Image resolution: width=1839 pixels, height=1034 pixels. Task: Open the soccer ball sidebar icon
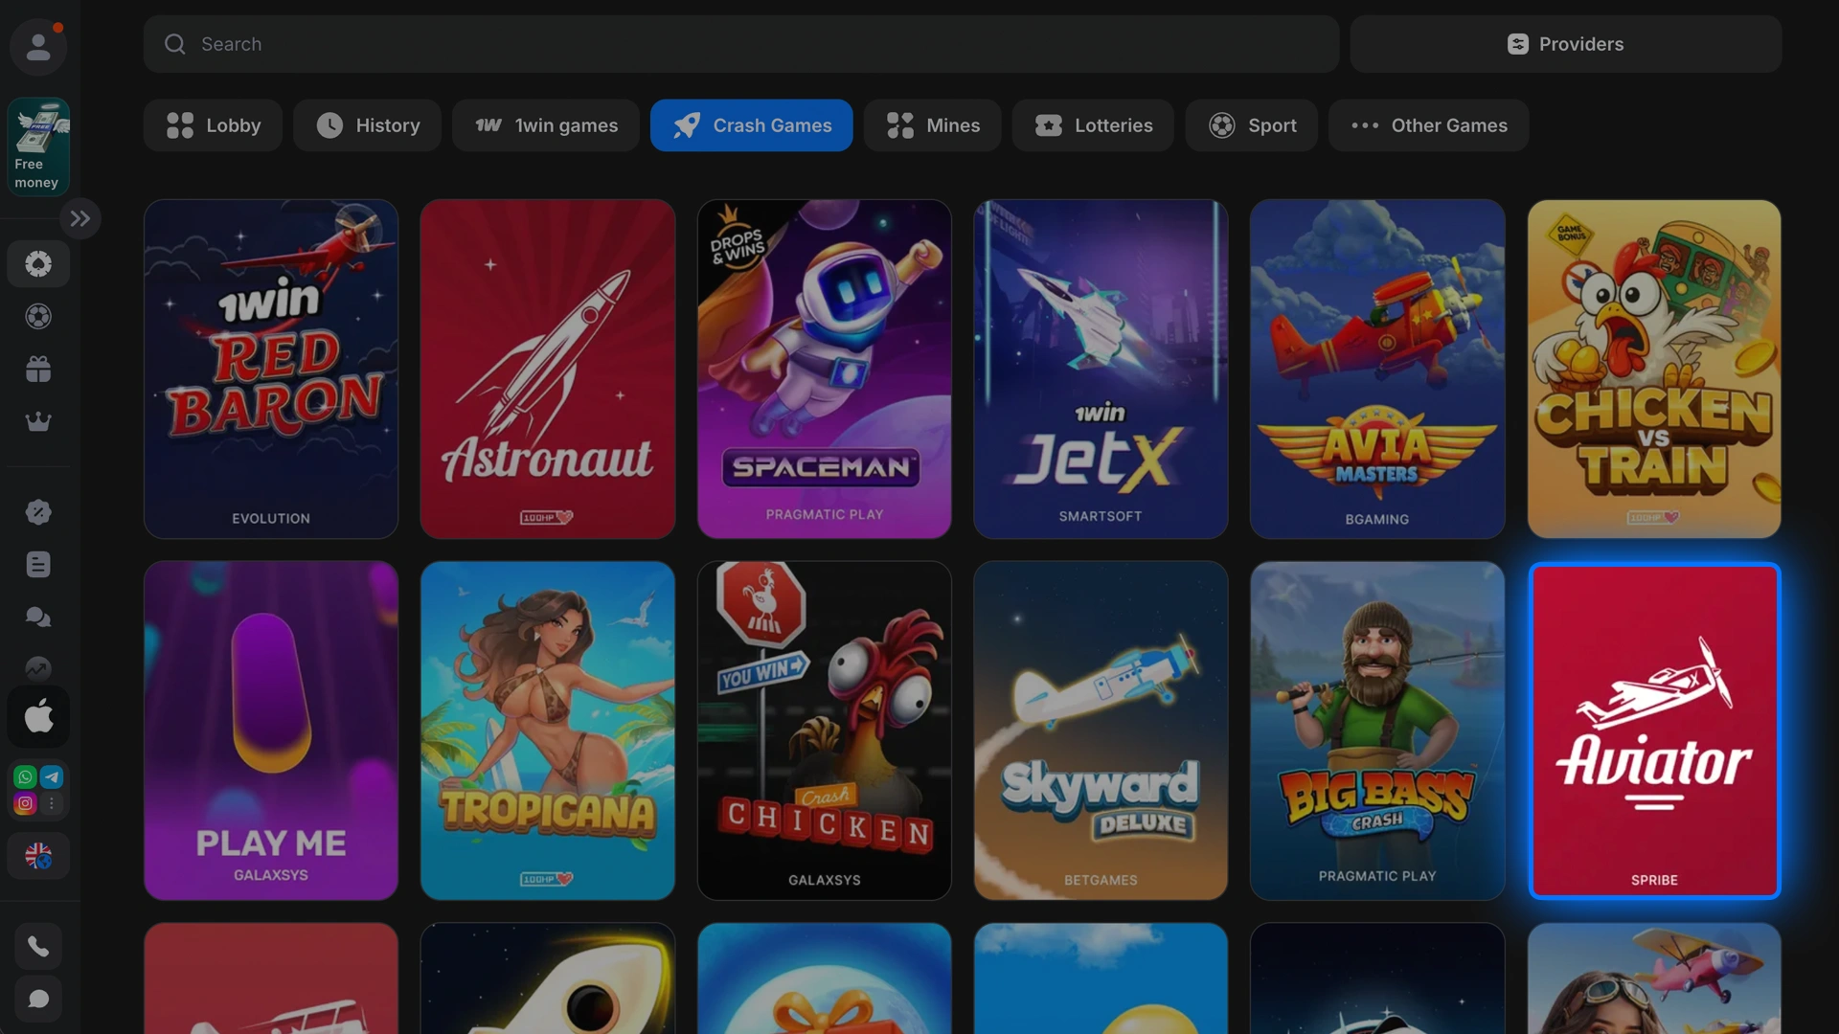(x=38, y=317)
